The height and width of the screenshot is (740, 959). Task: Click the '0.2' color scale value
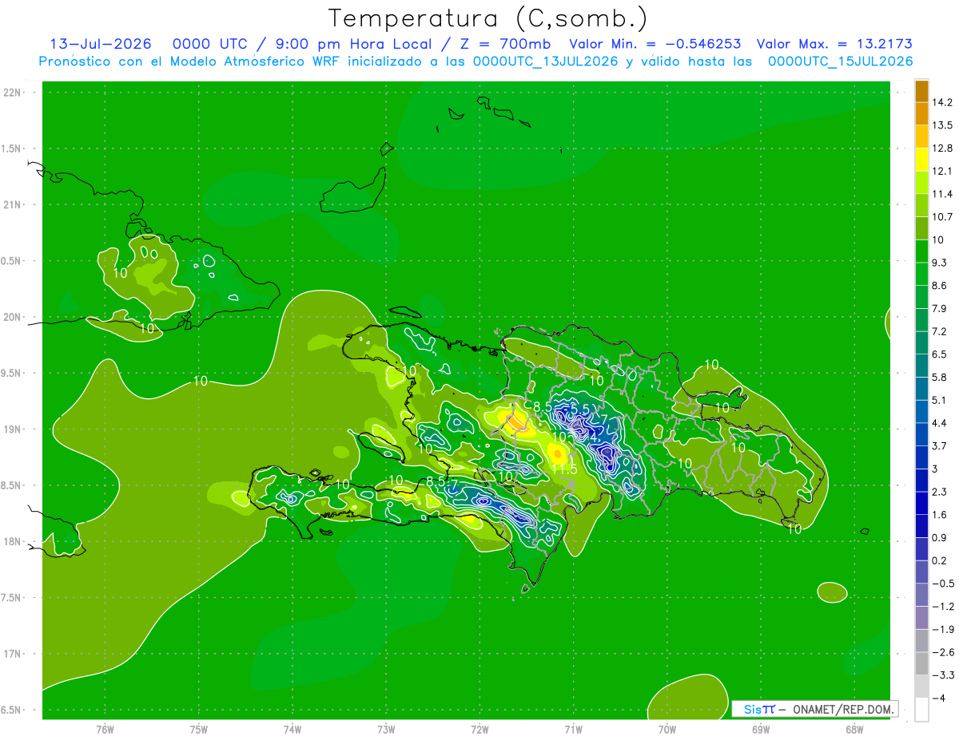(x=939, y=560)
